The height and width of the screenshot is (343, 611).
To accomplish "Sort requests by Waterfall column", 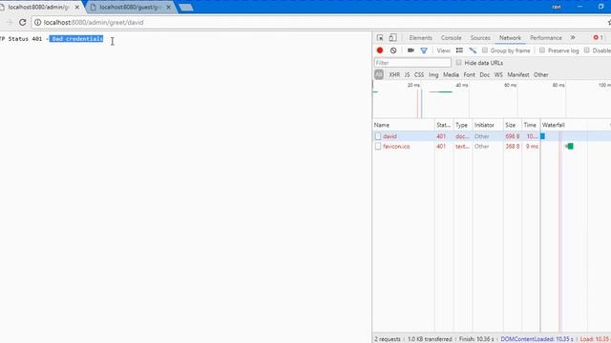I will click(x=576, y=125).
